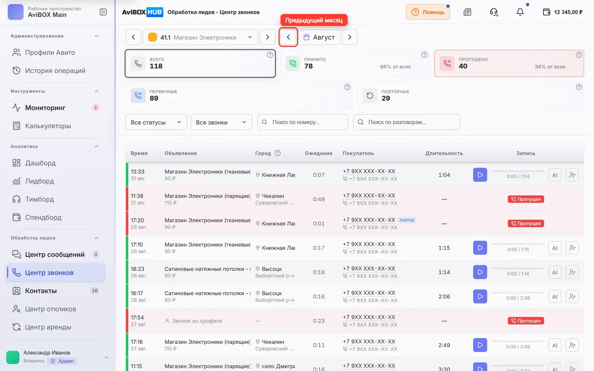Collapse the Администрирование section
Screen dimensions: 594x371
(97, 36)
